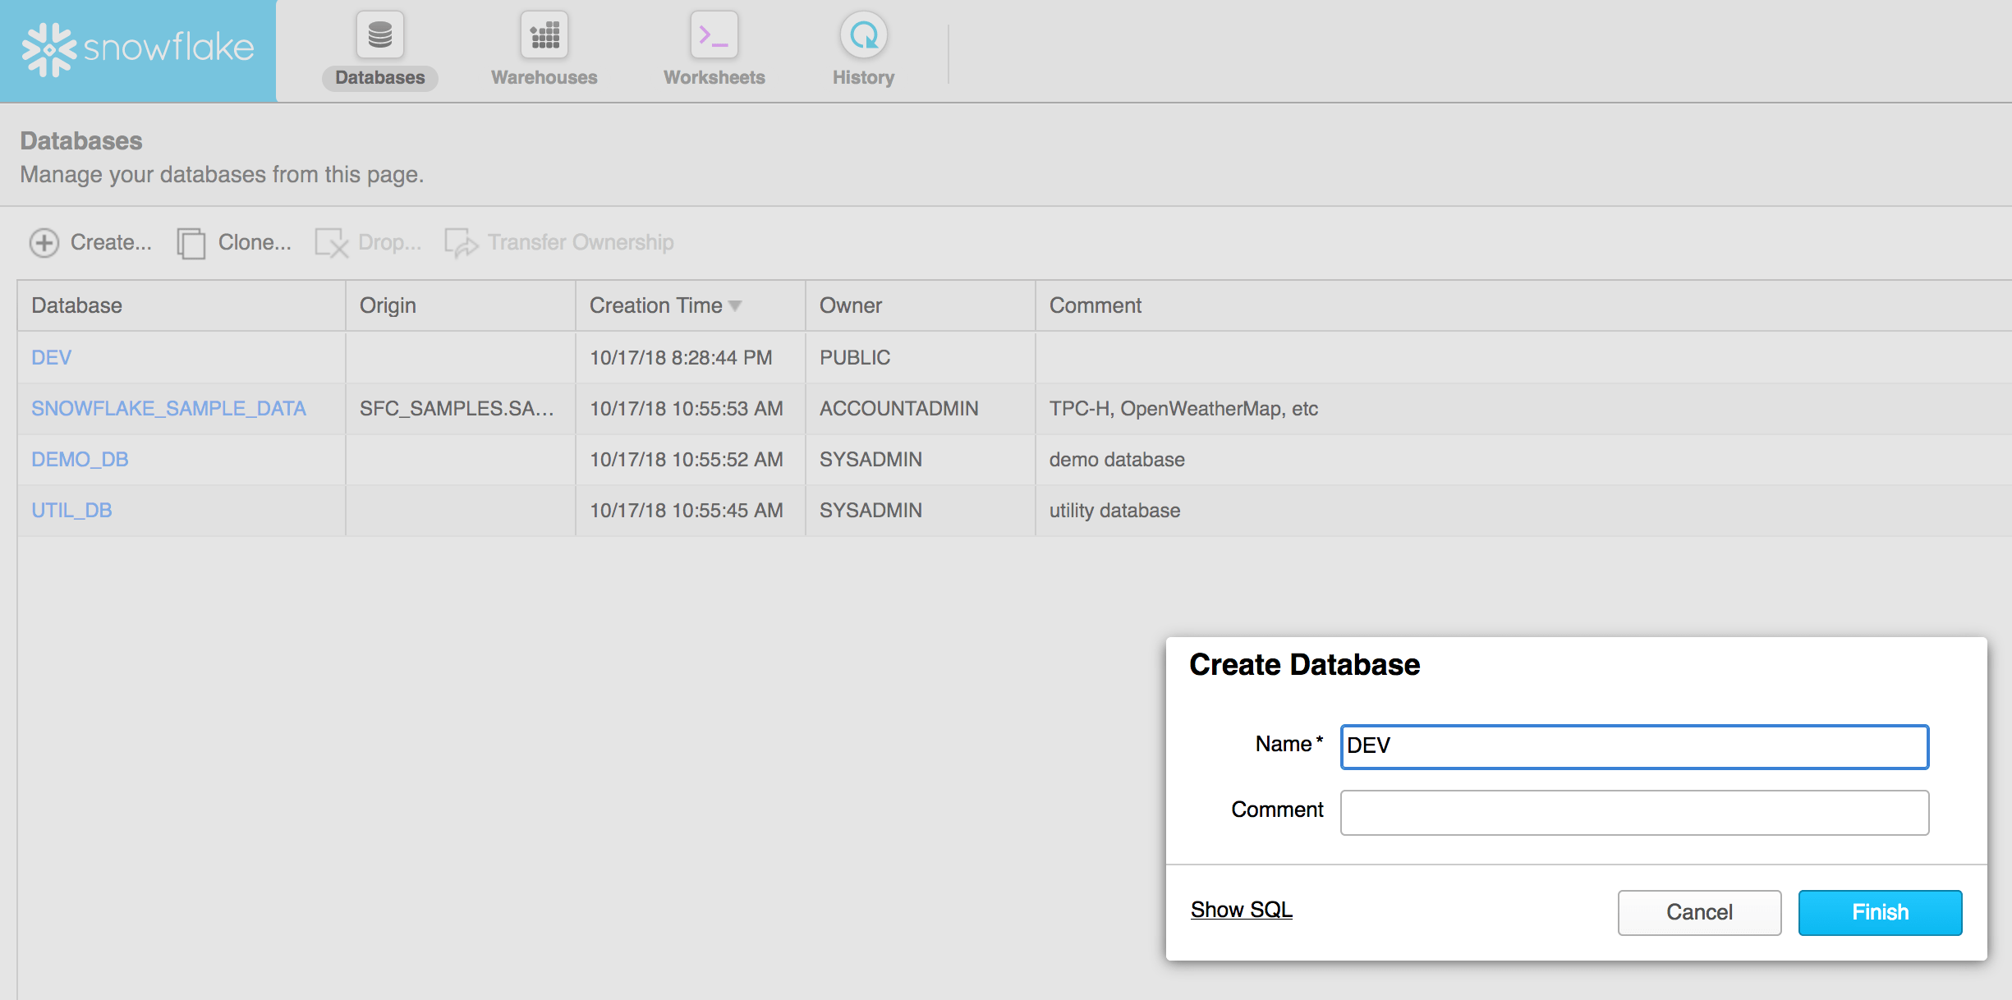This screenshot has width=2012, height=1000.
Task: Sort by the Owner column header
Action: click(850, 305)
